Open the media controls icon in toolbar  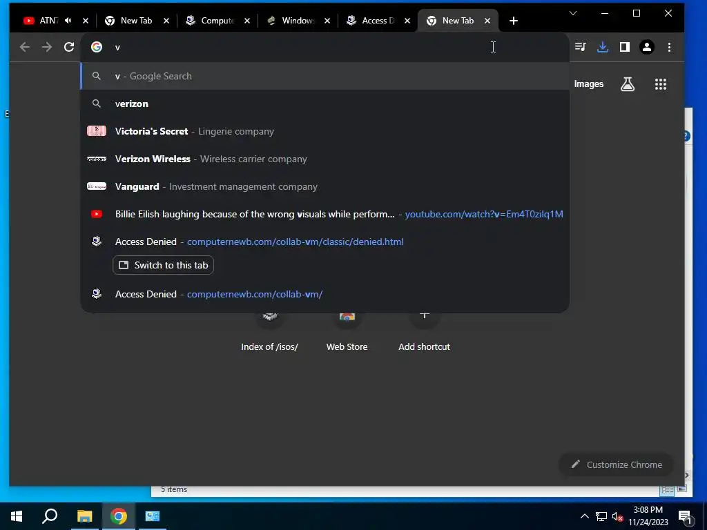pyautogui.click(x=580, y=47)
